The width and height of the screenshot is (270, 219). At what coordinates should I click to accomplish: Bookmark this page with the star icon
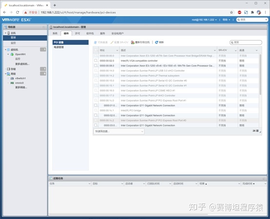click(x=231, y=12)
